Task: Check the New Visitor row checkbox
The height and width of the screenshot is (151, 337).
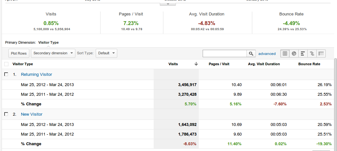Action: click(x=6, y=114)
